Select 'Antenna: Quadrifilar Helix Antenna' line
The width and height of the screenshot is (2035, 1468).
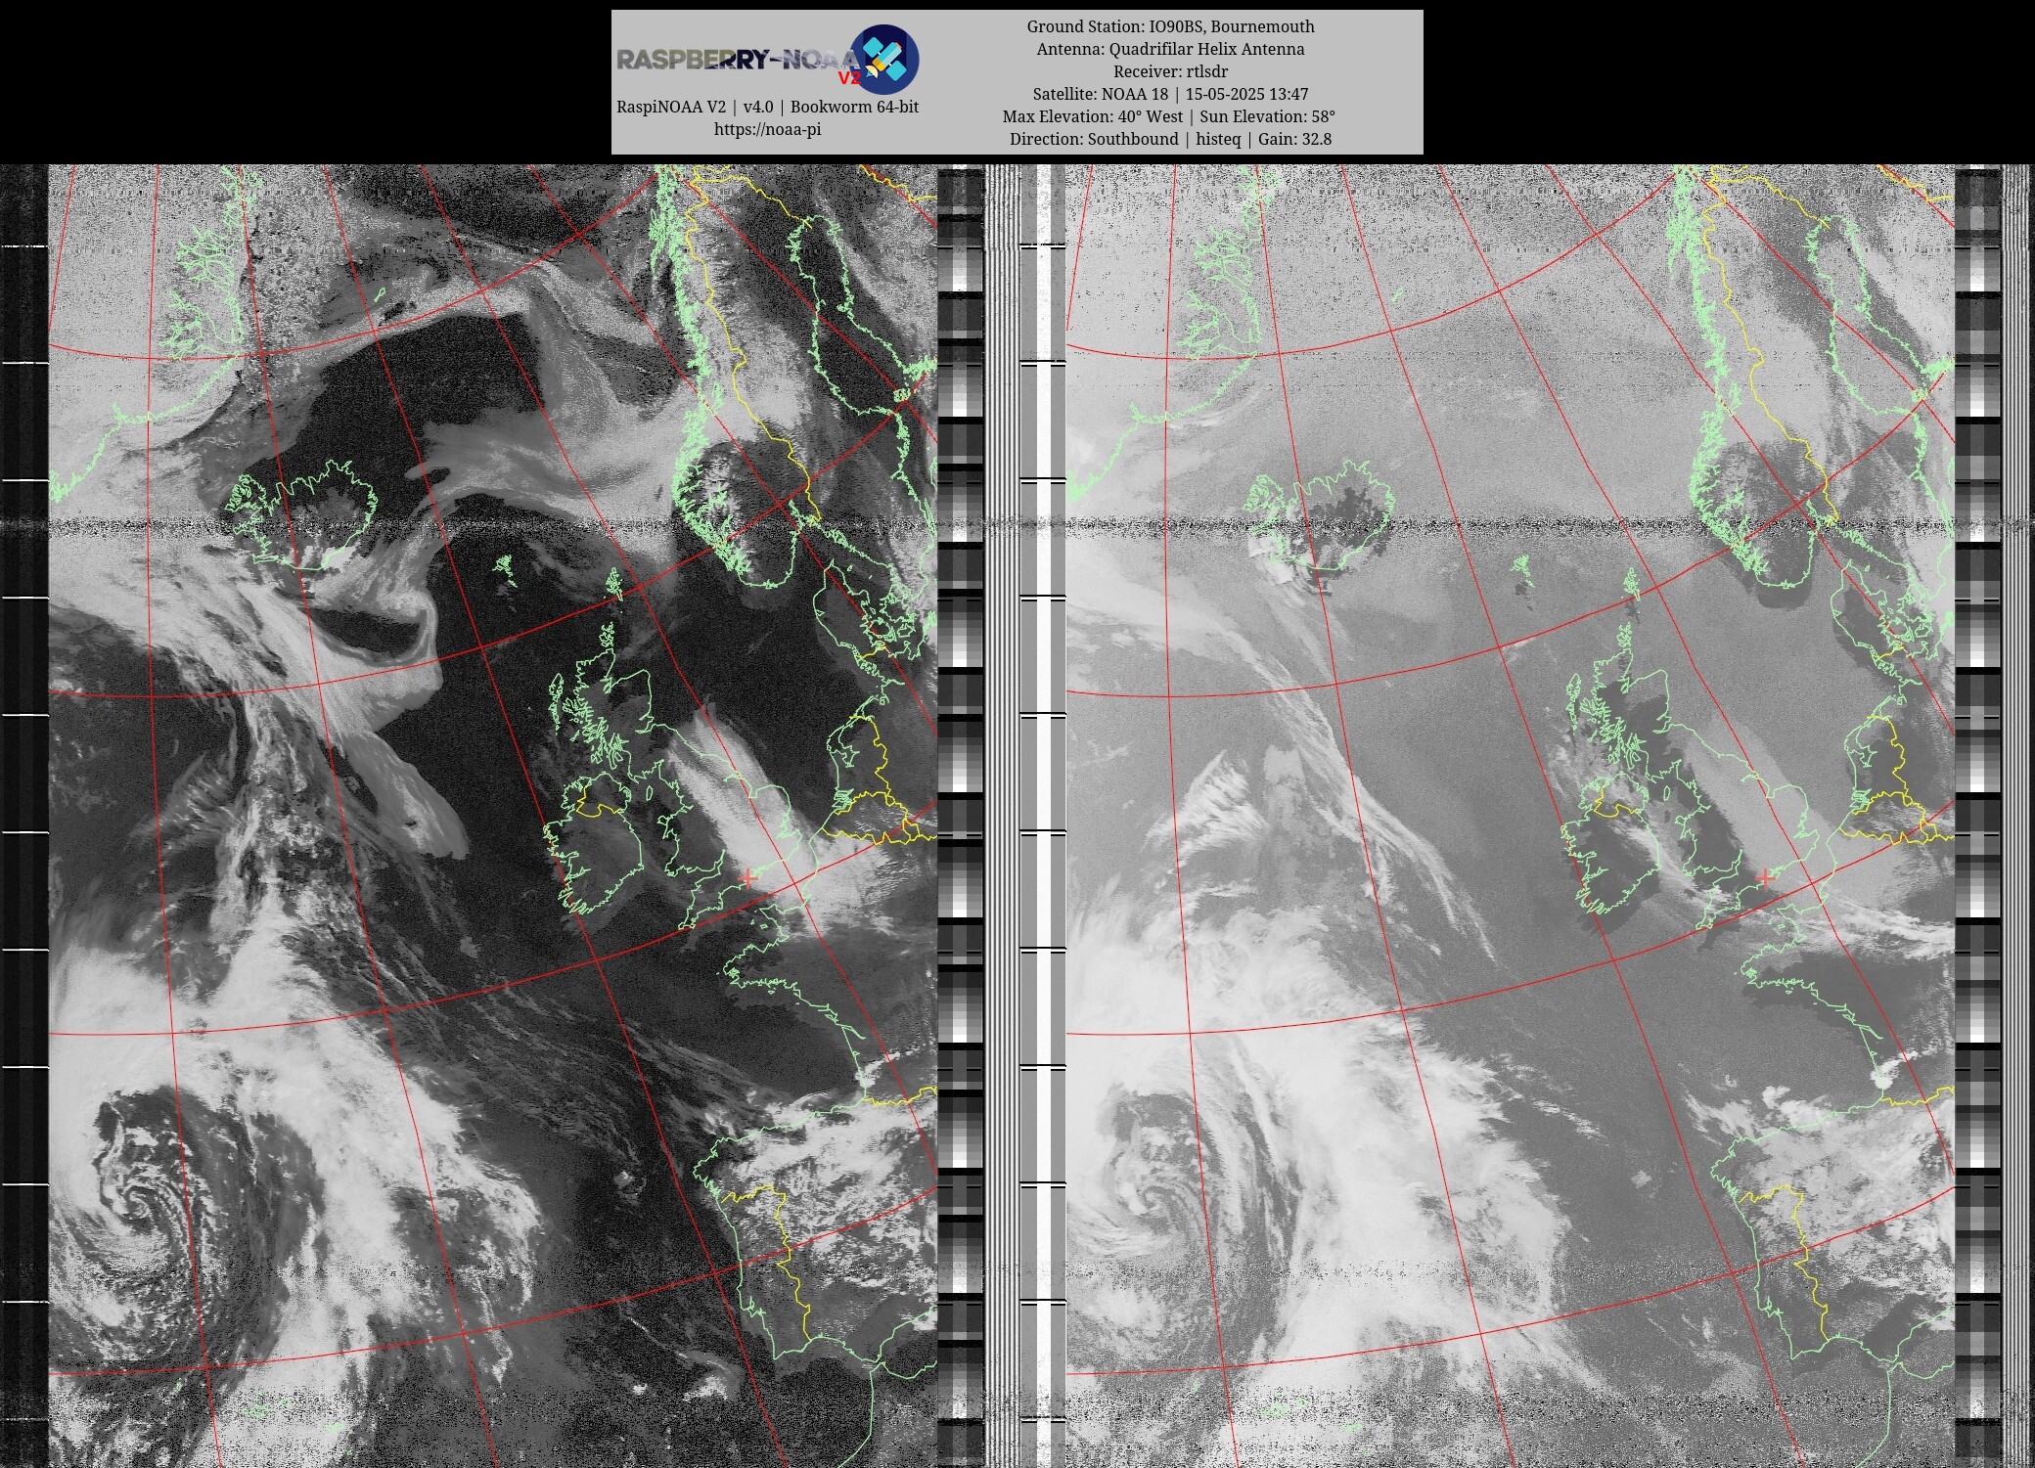pos(1170,49)
